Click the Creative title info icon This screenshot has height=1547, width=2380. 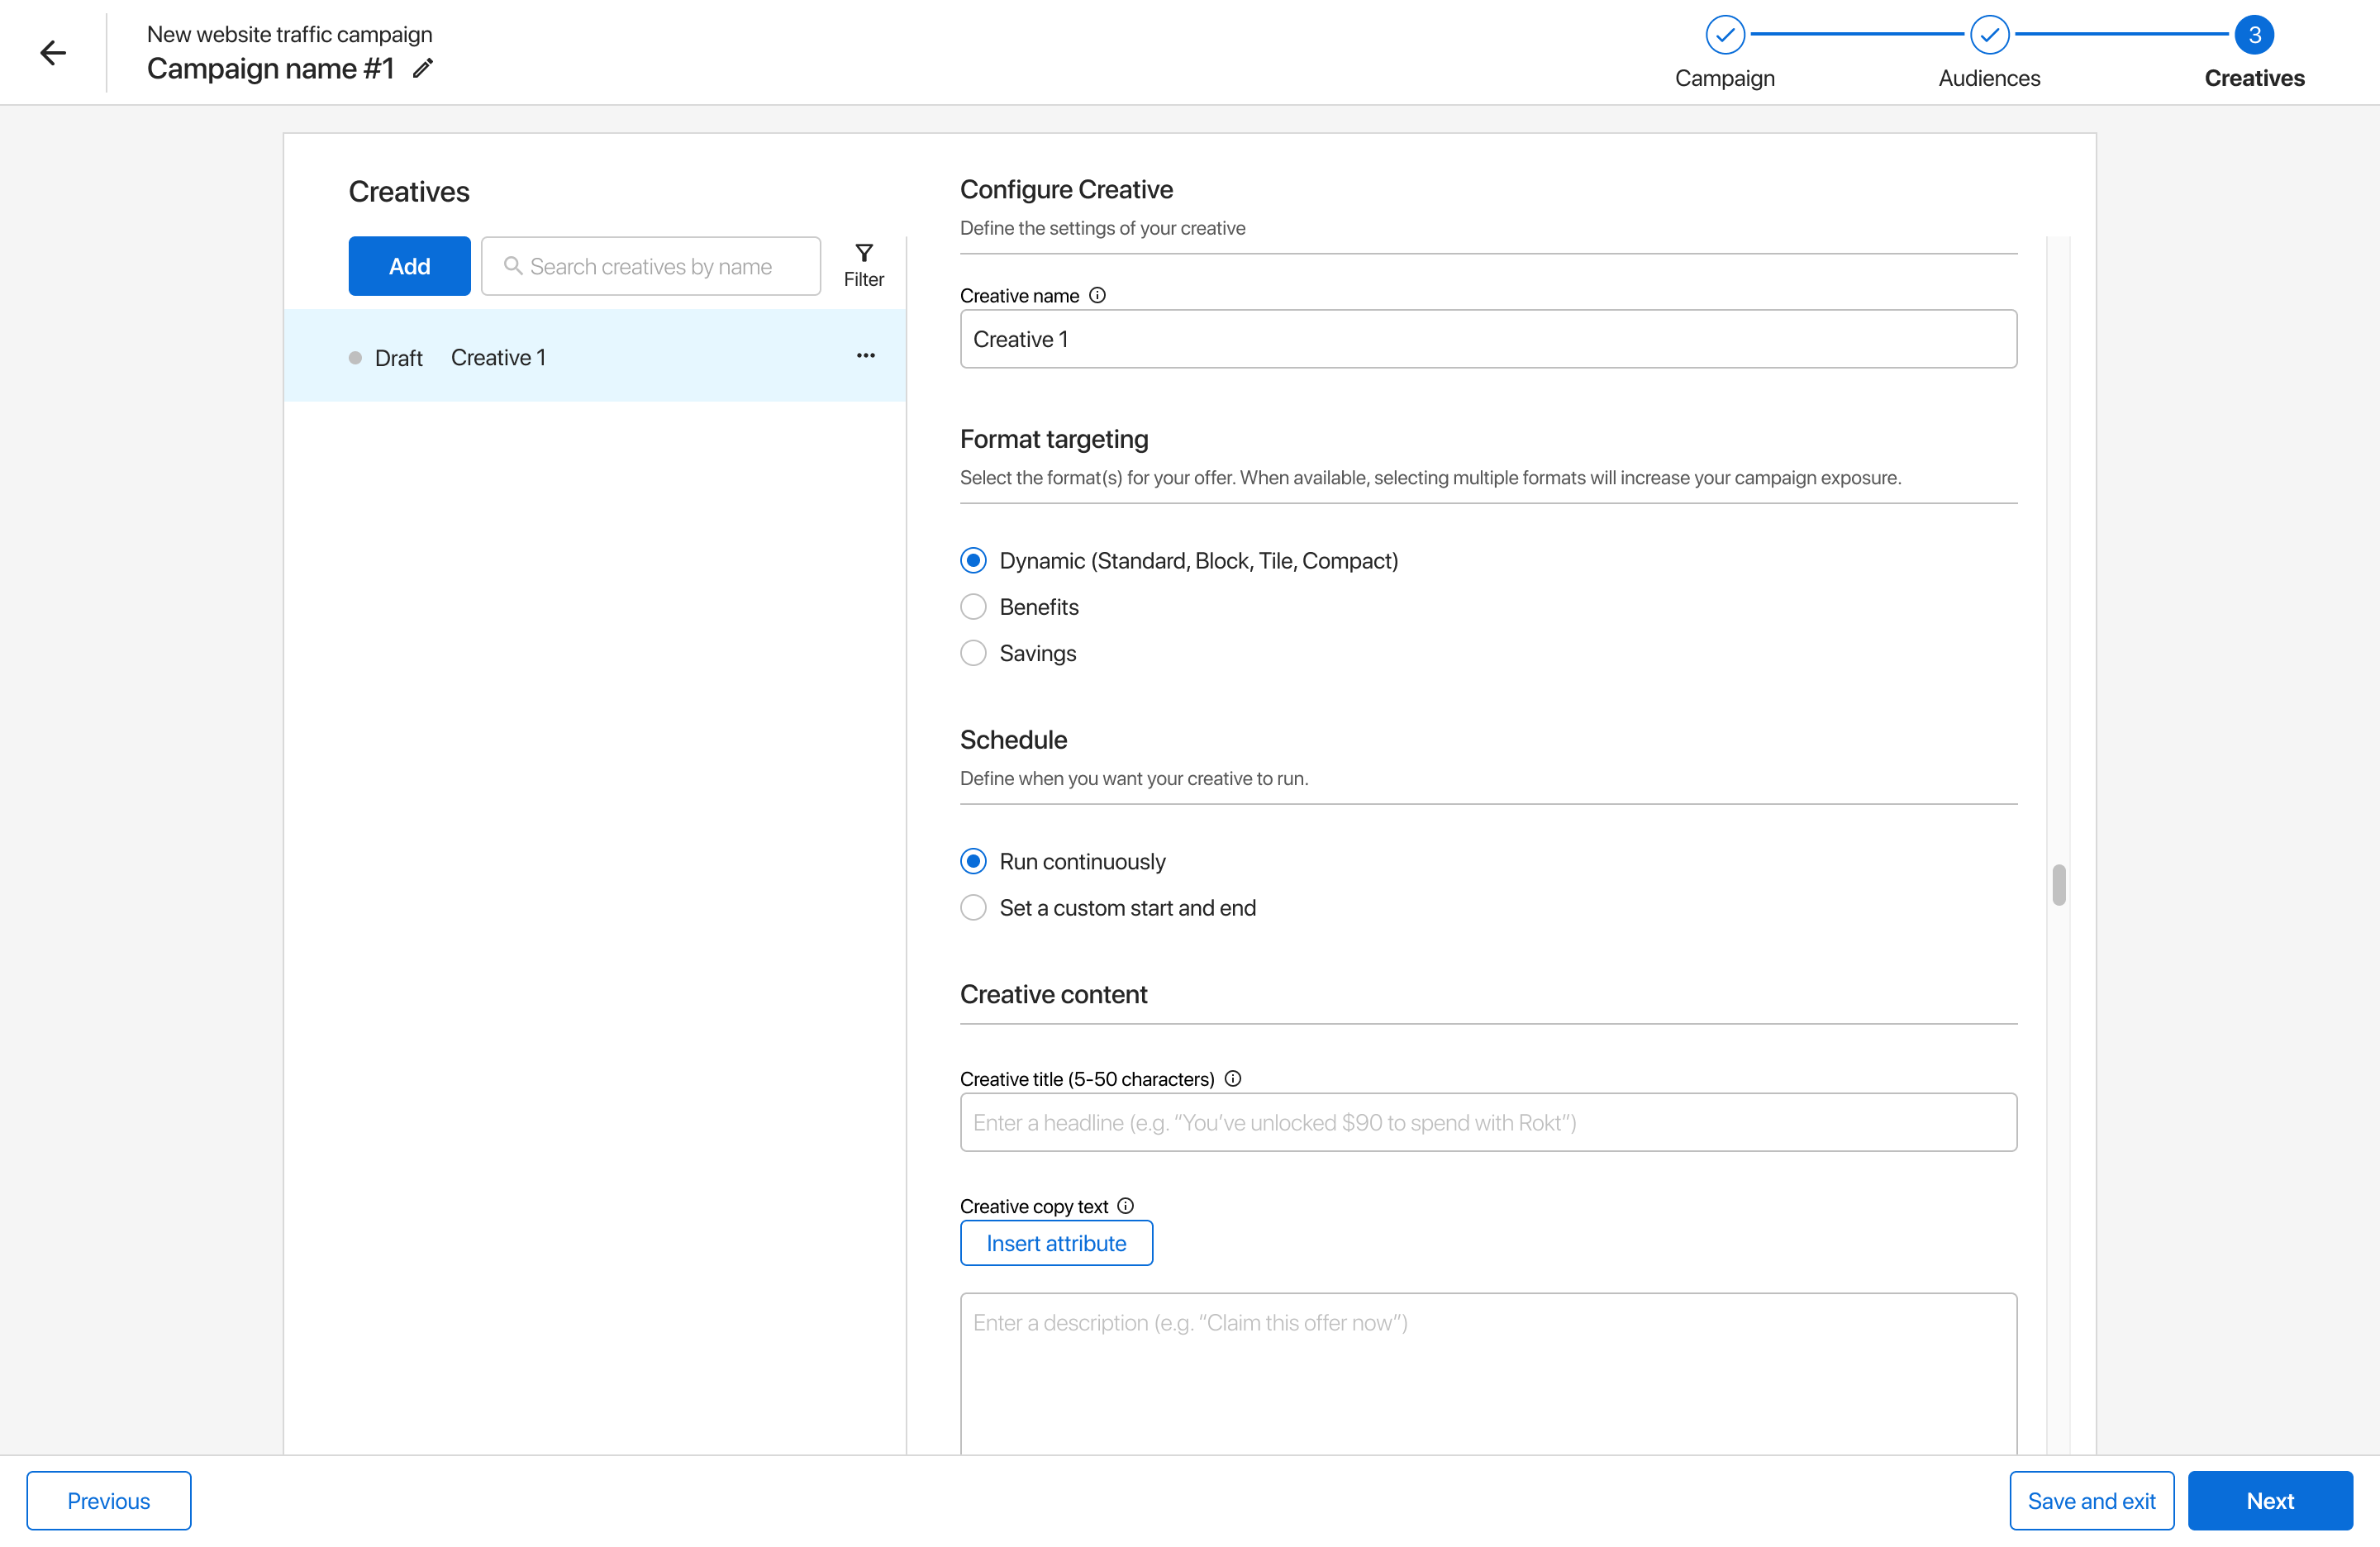(x=1233, y=1078)
